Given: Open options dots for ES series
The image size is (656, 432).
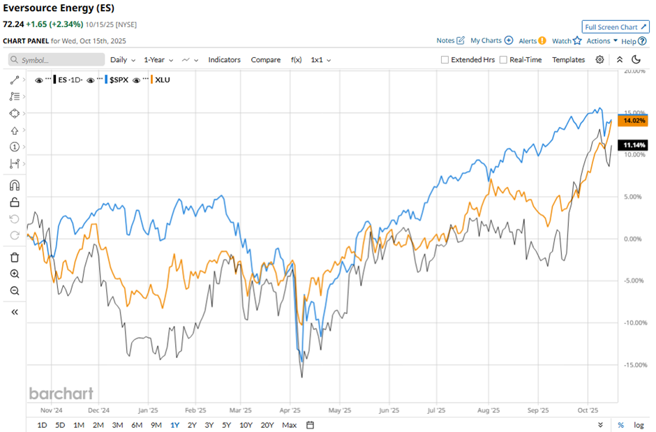Looking at the screenshot, I should coord(48,79).
